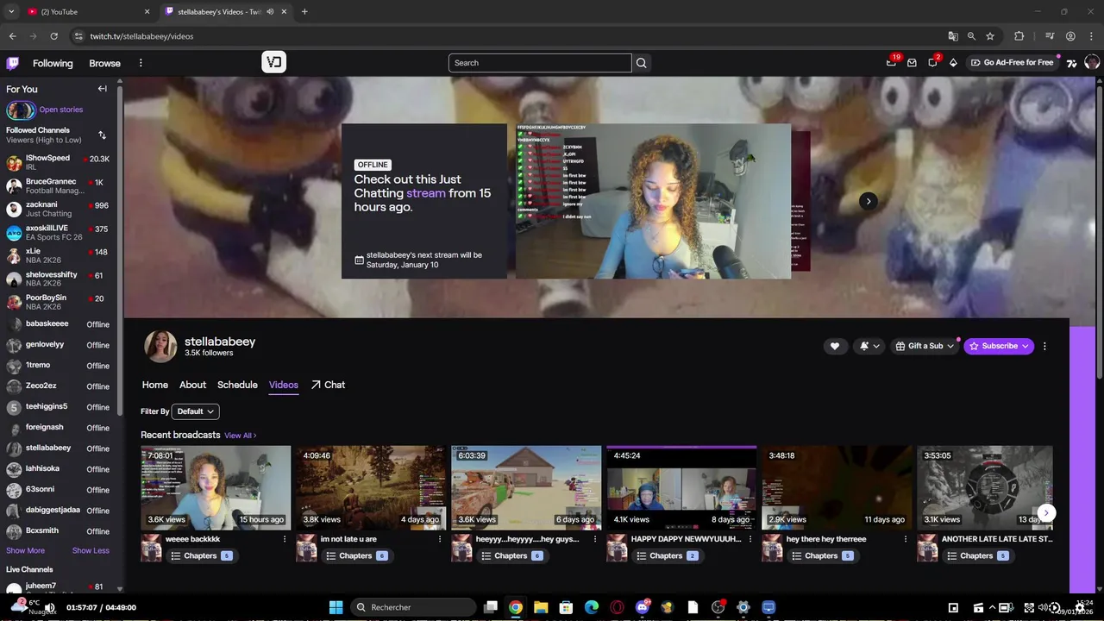
Task: Click the stellababeey profile picture
Action: click(x=160, y=346)
